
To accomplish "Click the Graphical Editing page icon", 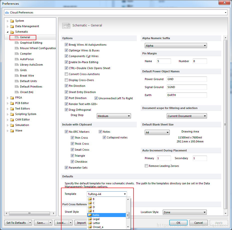I will (x=17, y=43).
